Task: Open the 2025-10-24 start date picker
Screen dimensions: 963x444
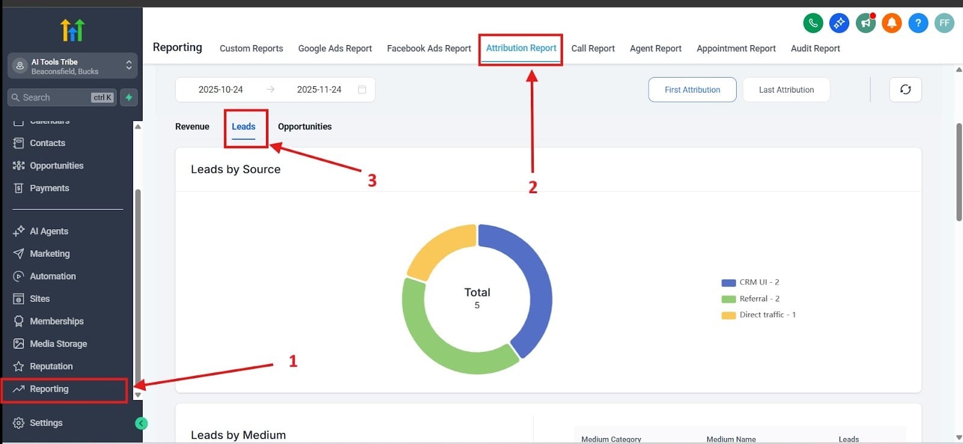Action: click(220, 90)
